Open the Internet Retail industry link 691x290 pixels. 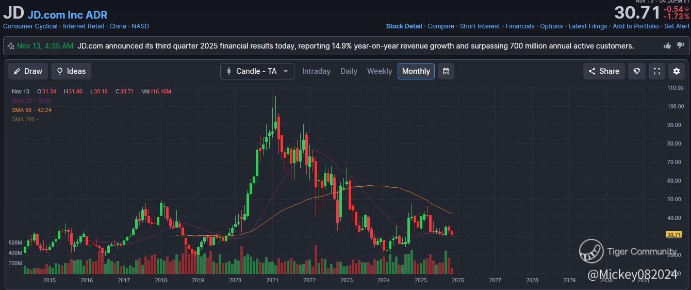(x=84, y=26)
